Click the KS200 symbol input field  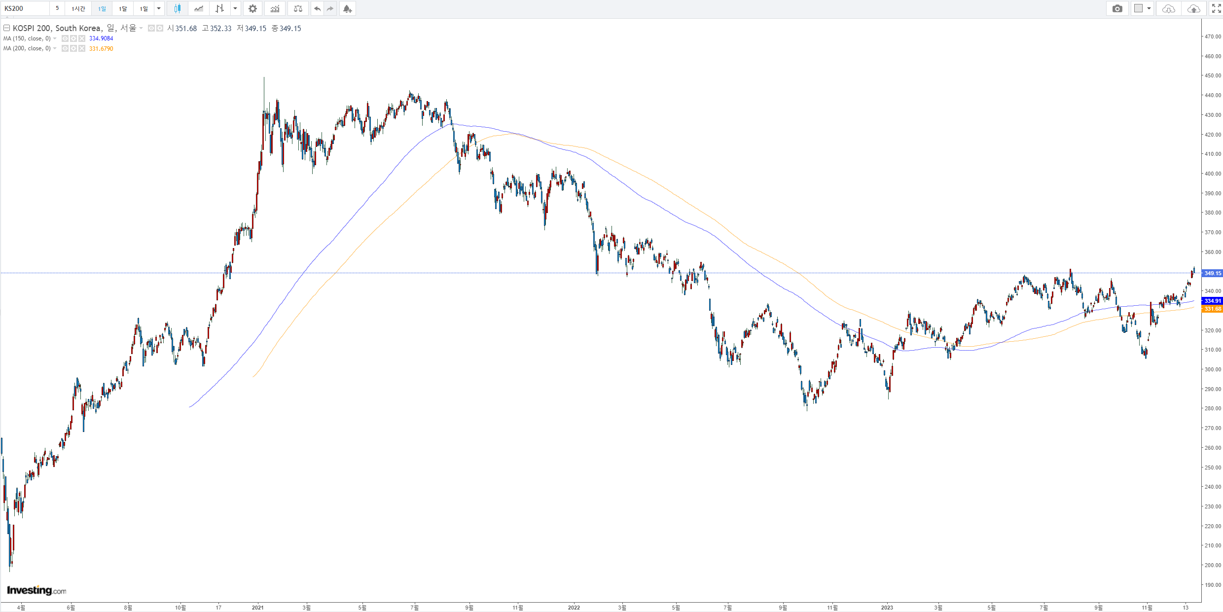[x=25, y=8]
